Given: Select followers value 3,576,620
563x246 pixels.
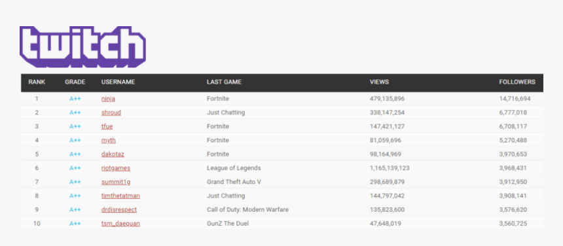Looking at the screenshot, I should click(x=513, y=210).
